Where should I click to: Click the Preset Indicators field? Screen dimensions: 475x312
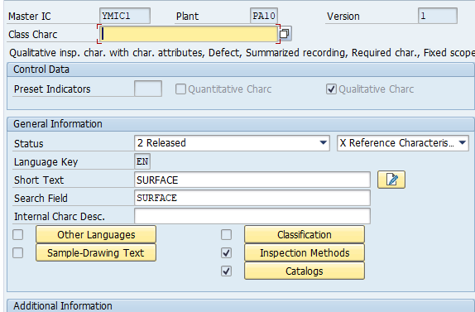coord(148,89)
